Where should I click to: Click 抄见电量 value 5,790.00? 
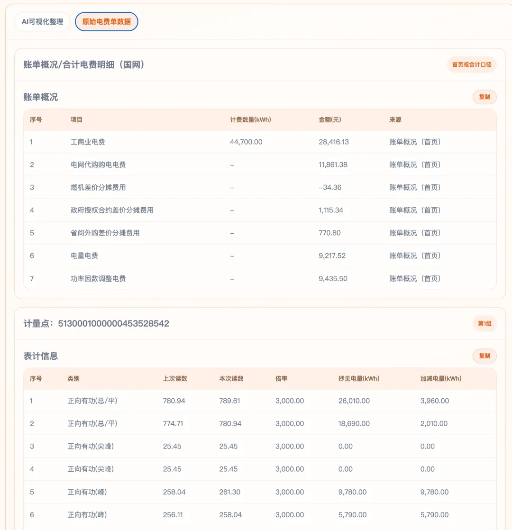352,515
